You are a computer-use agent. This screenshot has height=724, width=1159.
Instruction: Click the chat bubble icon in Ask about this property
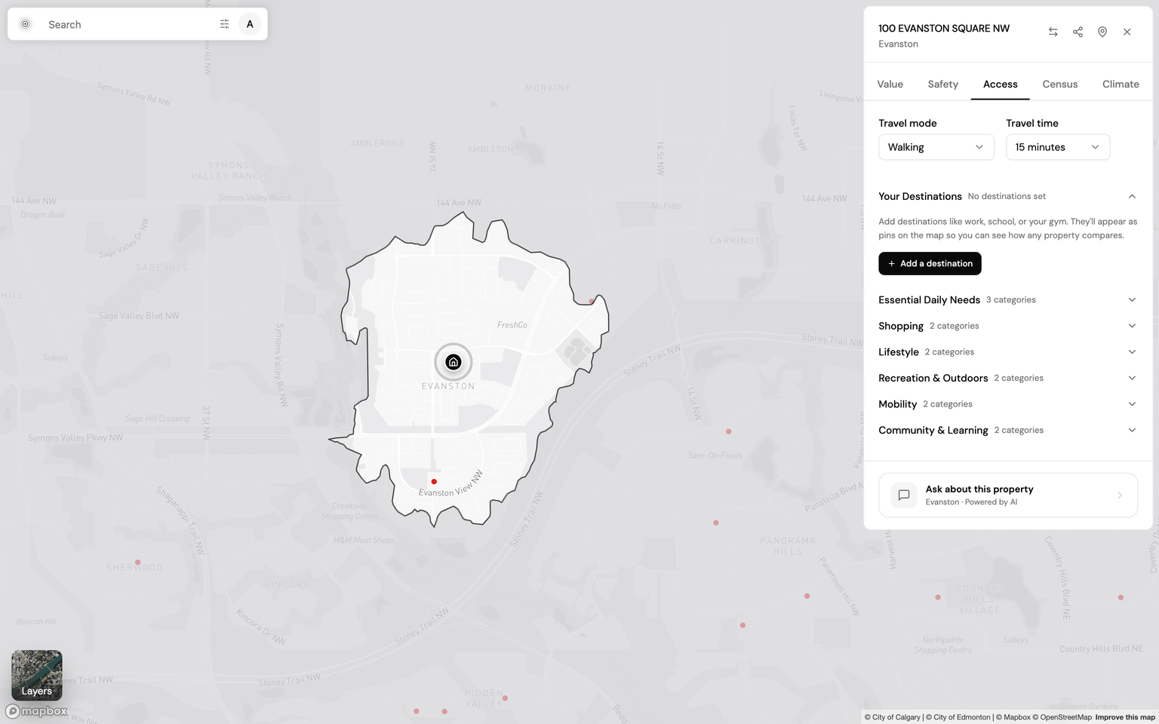point(904,495)
